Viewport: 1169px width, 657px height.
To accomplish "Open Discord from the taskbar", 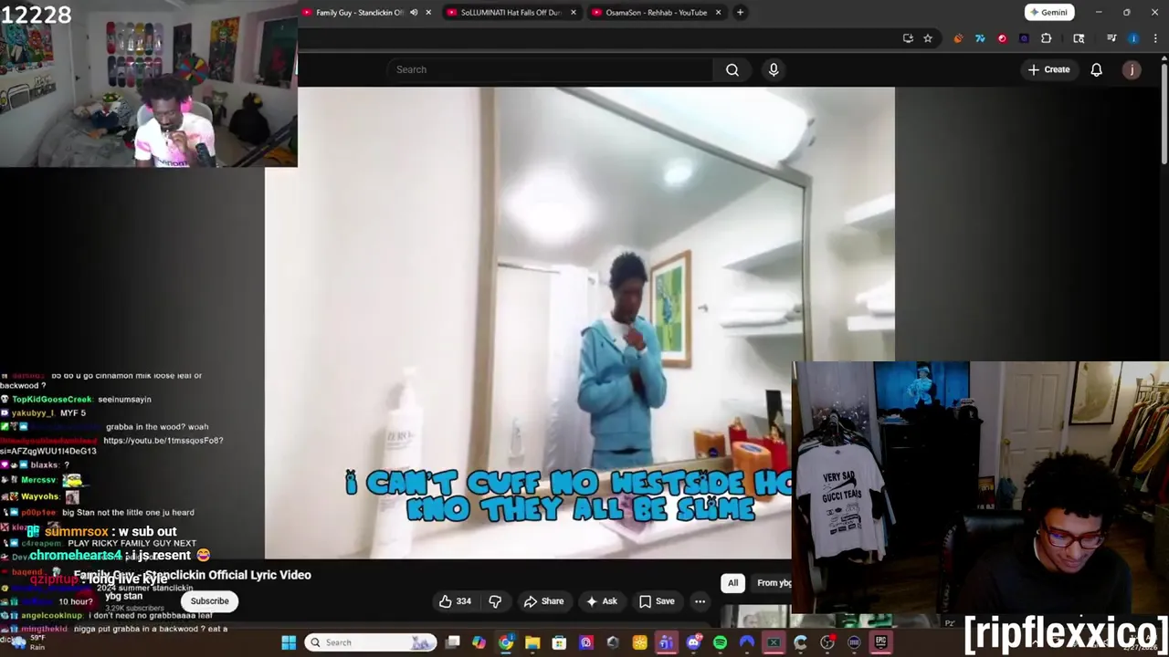I will point(693,642).
